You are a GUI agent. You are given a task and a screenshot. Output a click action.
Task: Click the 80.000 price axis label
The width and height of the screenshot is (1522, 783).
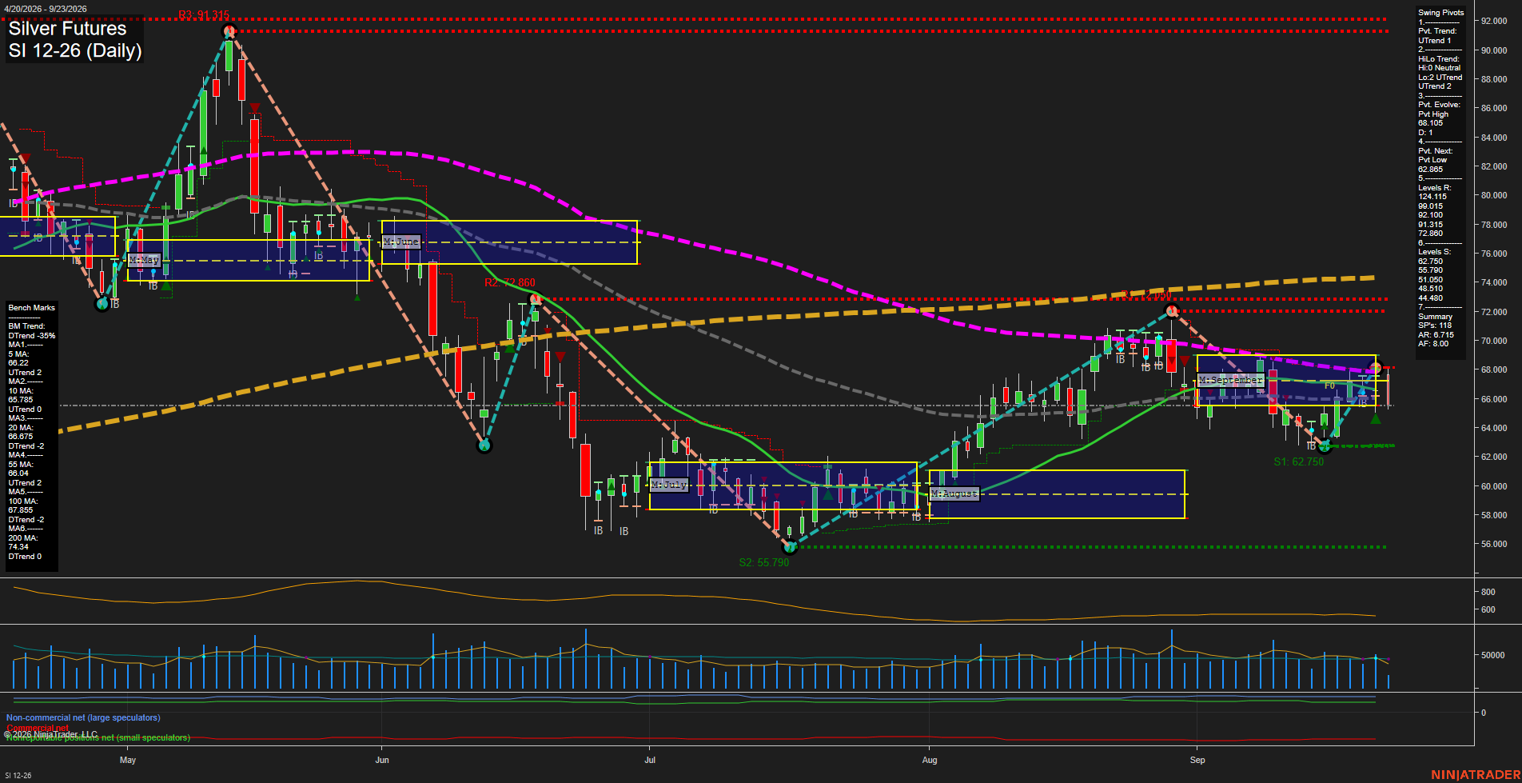1494,196
